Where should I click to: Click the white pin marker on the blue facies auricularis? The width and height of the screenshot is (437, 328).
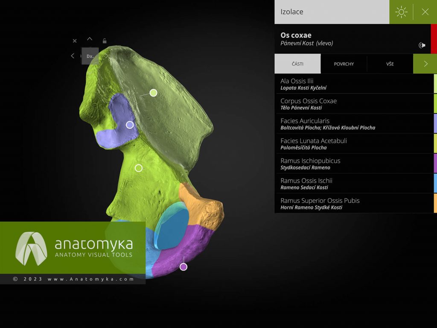click(x=129, y=124)
